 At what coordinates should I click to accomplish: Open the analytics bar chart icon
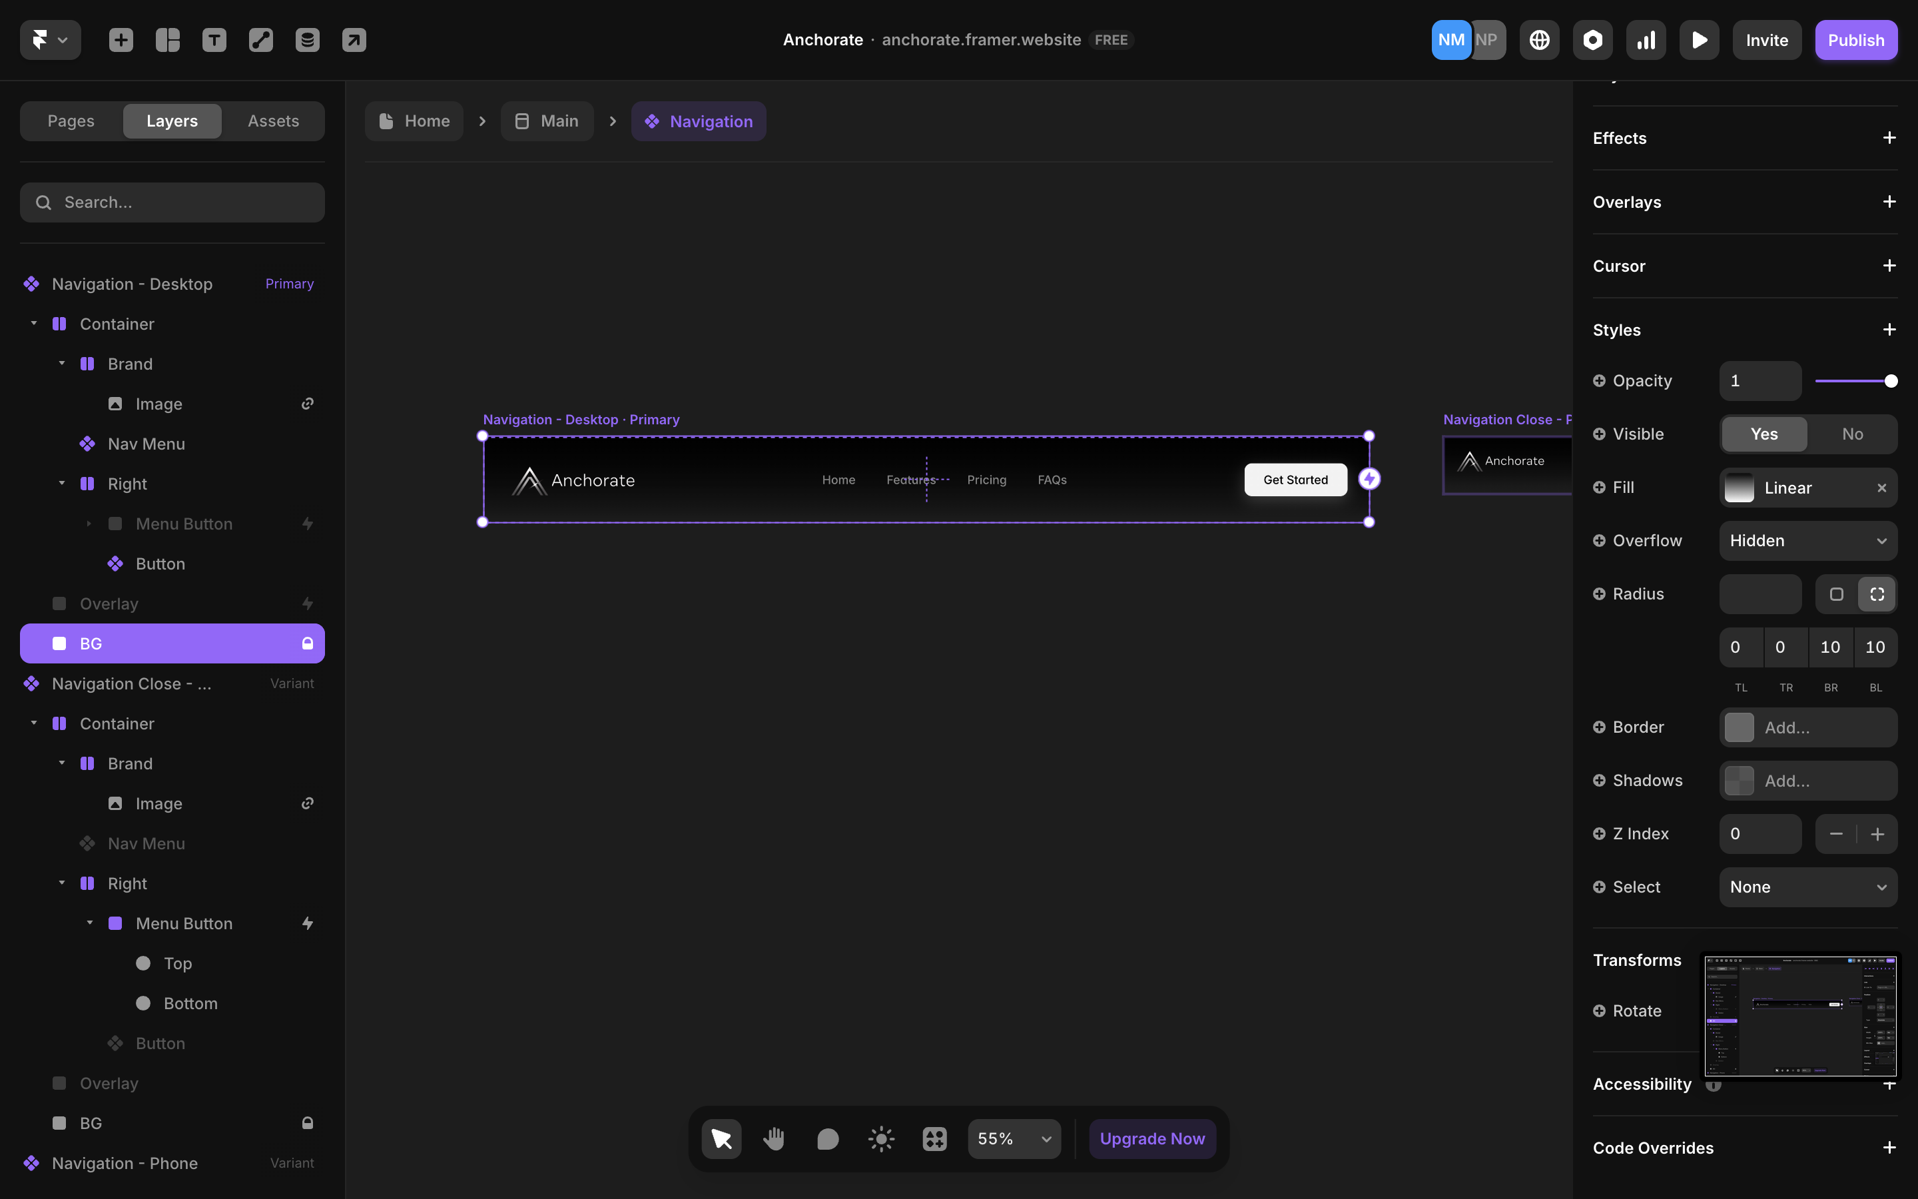(1646, 40)
